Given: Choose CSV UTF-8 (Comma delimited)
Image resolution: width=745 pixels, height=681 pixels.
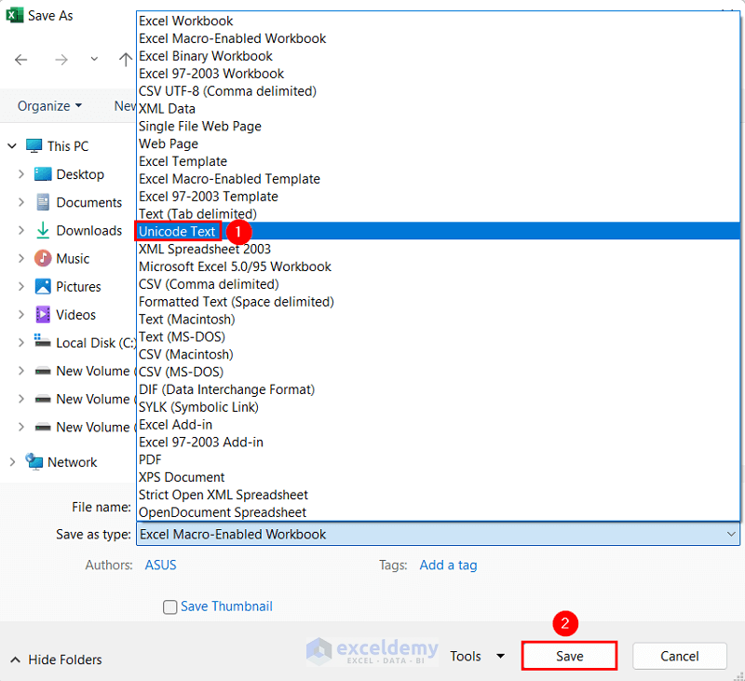Looking at the screenshot, I should click(438, 91).
